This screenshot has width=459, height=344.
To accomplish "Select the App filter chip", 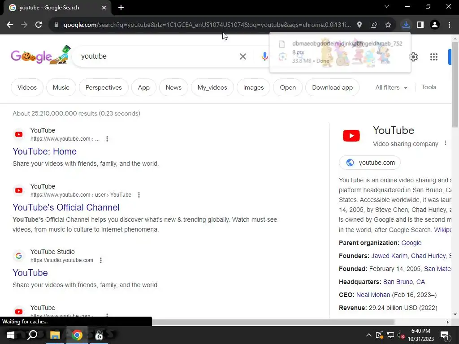I will 144,87.
